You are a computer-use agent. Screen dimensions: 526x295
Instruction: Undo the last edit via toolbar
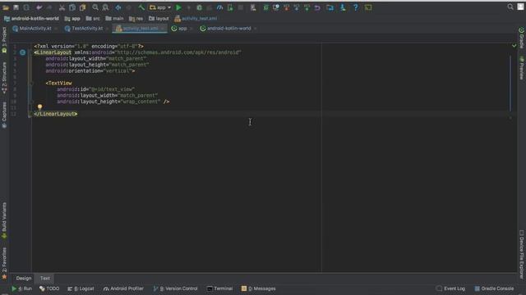tap(39, 7)
